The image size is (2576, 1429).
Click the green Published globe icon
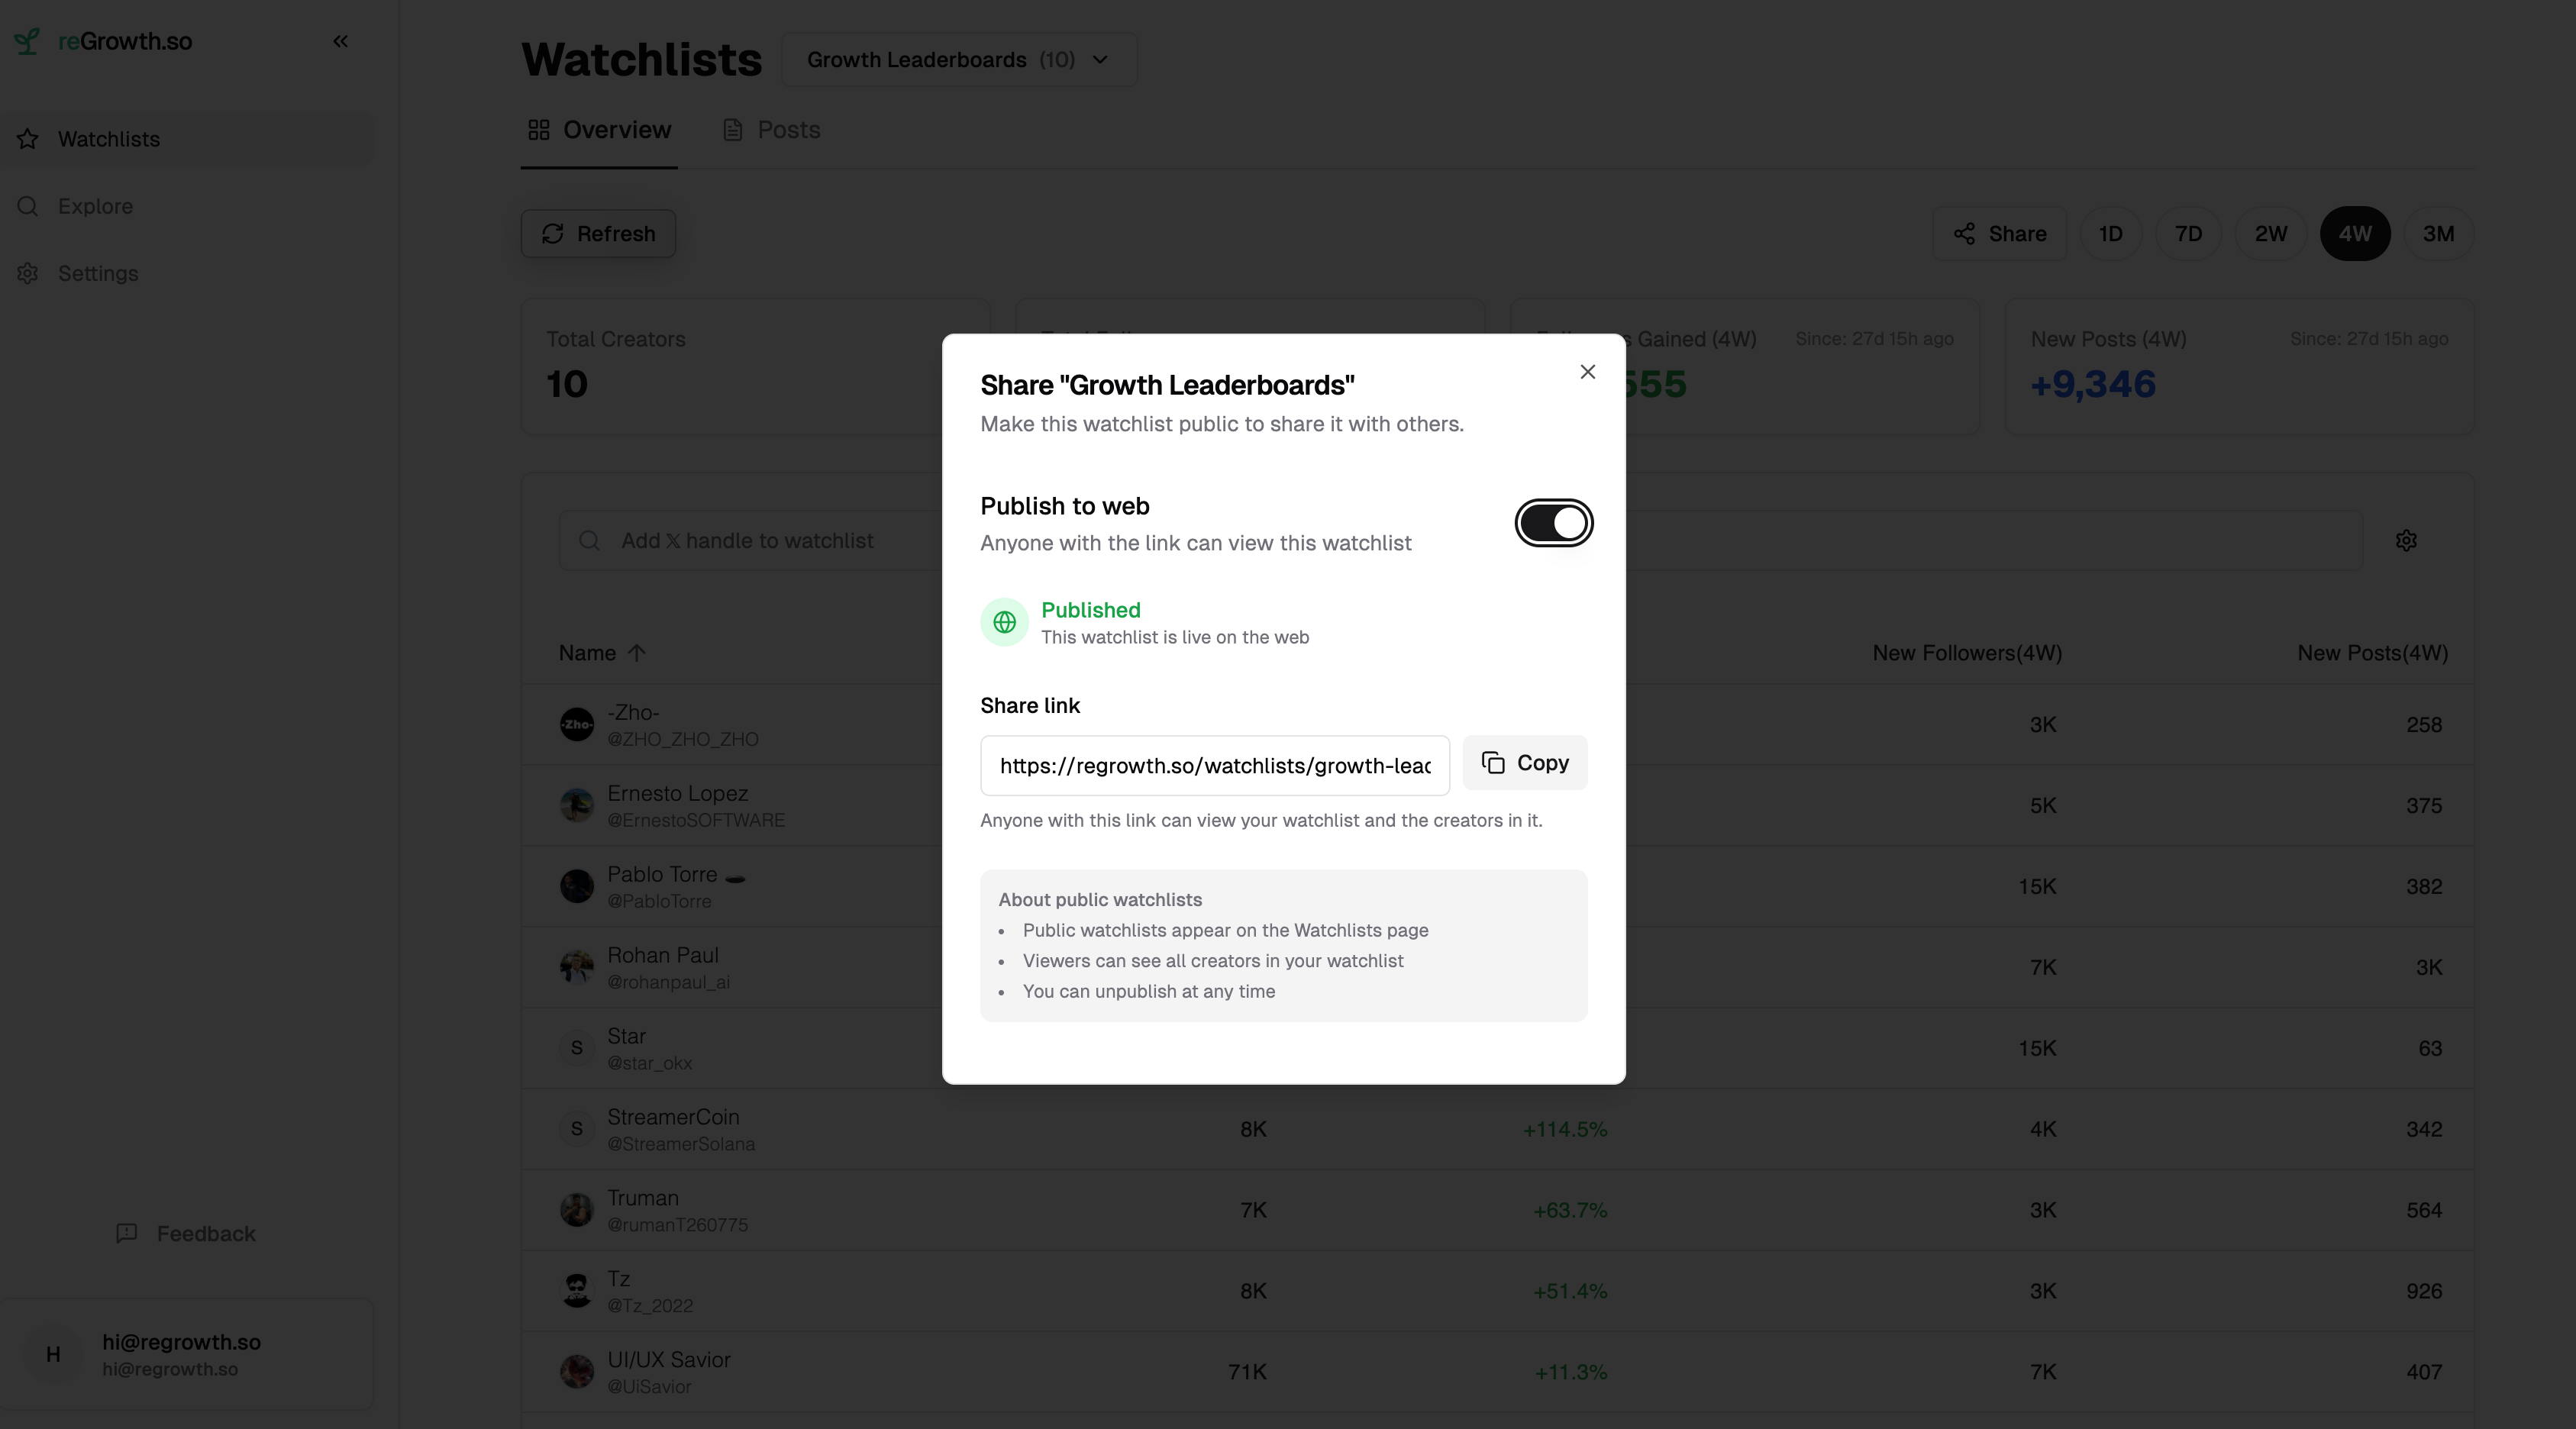coord(1004,623)
